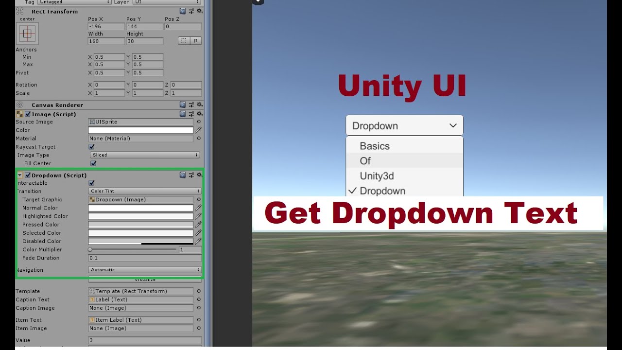This screenshot has width=622, height=350.
Task: Disable the Dropdown (Script) component checkbox
Action: 28,175
